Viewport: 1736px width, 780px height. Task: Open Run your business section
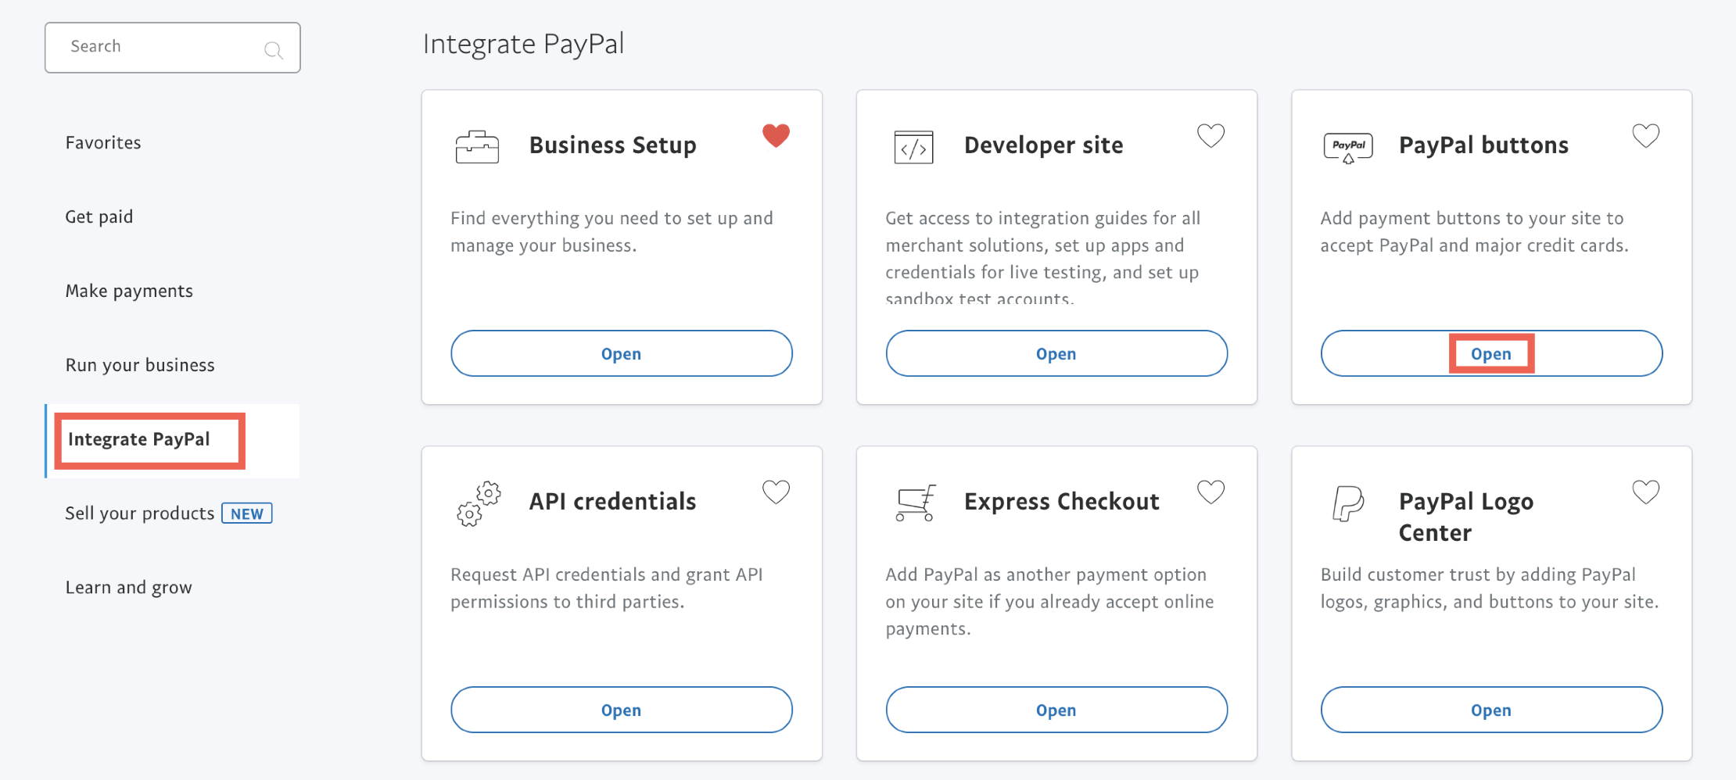click(x=140, y=365)
